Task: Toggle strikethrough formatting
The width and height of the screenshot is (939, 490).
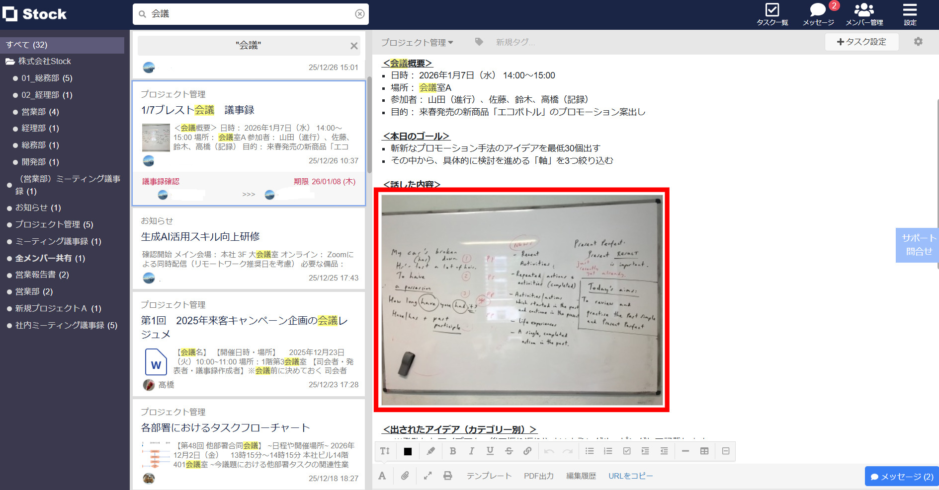Action: pyautogui.click(x=509, y=451)
